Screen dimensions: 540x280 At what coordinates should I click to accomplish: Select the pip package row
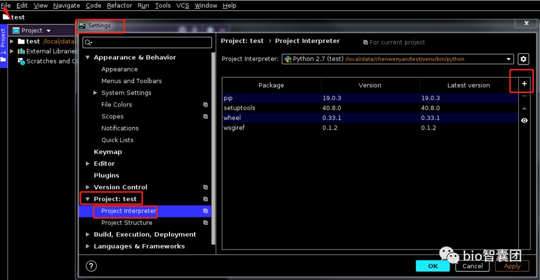point(370,98)
